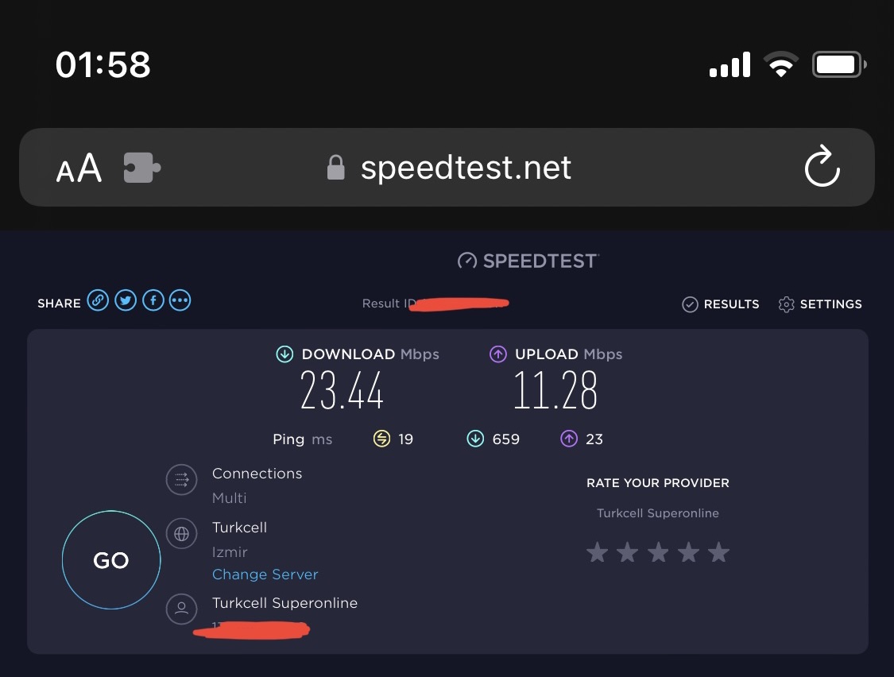This screenshot has height=677, width=894.
Task: Rate provider with the first star
Action: [x=597, y=552]
